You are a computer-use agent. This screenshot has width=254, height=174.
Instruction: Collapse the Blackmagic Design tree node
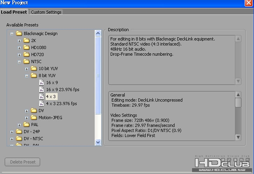pyautogui.click(x=12, y=34)
